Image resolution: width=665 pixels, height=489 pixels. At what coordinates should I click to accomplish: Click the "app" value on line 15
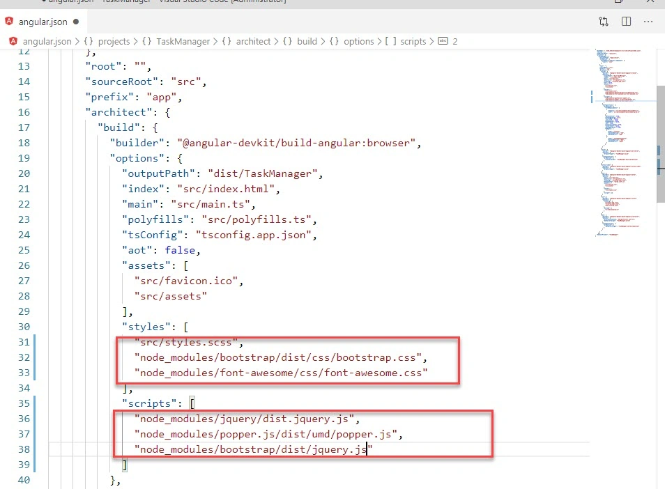point(162,97)
